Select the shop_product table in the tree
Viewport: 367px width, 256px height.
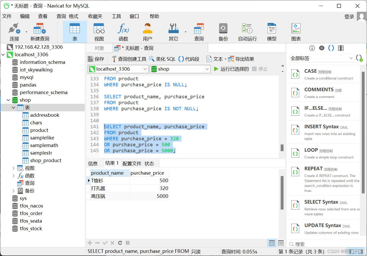click(46, 161)
